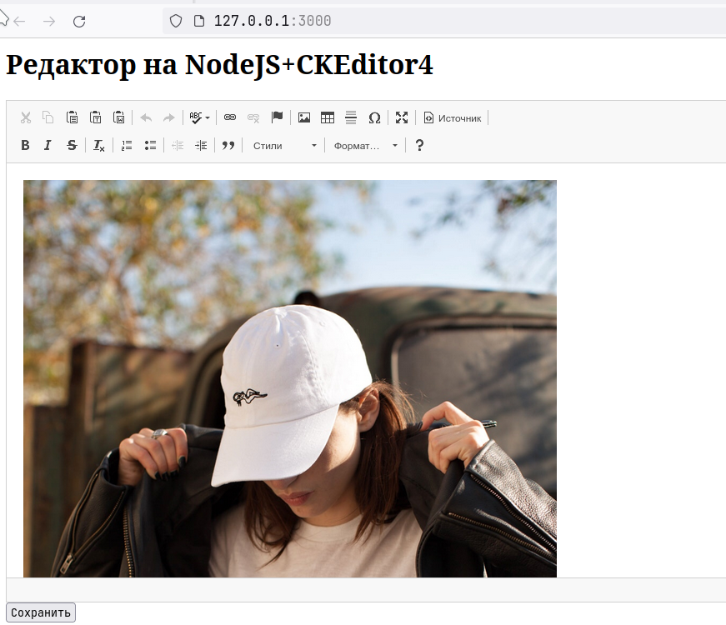Insert horizontal line icon
Screen dimensions: 726x625
click(351, 117)
